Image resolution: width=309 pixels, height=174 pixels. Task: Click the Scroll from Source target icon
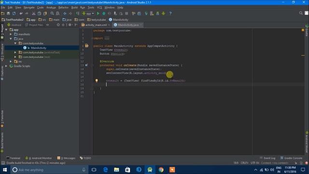pyautogui.click(x=58, y=25)
